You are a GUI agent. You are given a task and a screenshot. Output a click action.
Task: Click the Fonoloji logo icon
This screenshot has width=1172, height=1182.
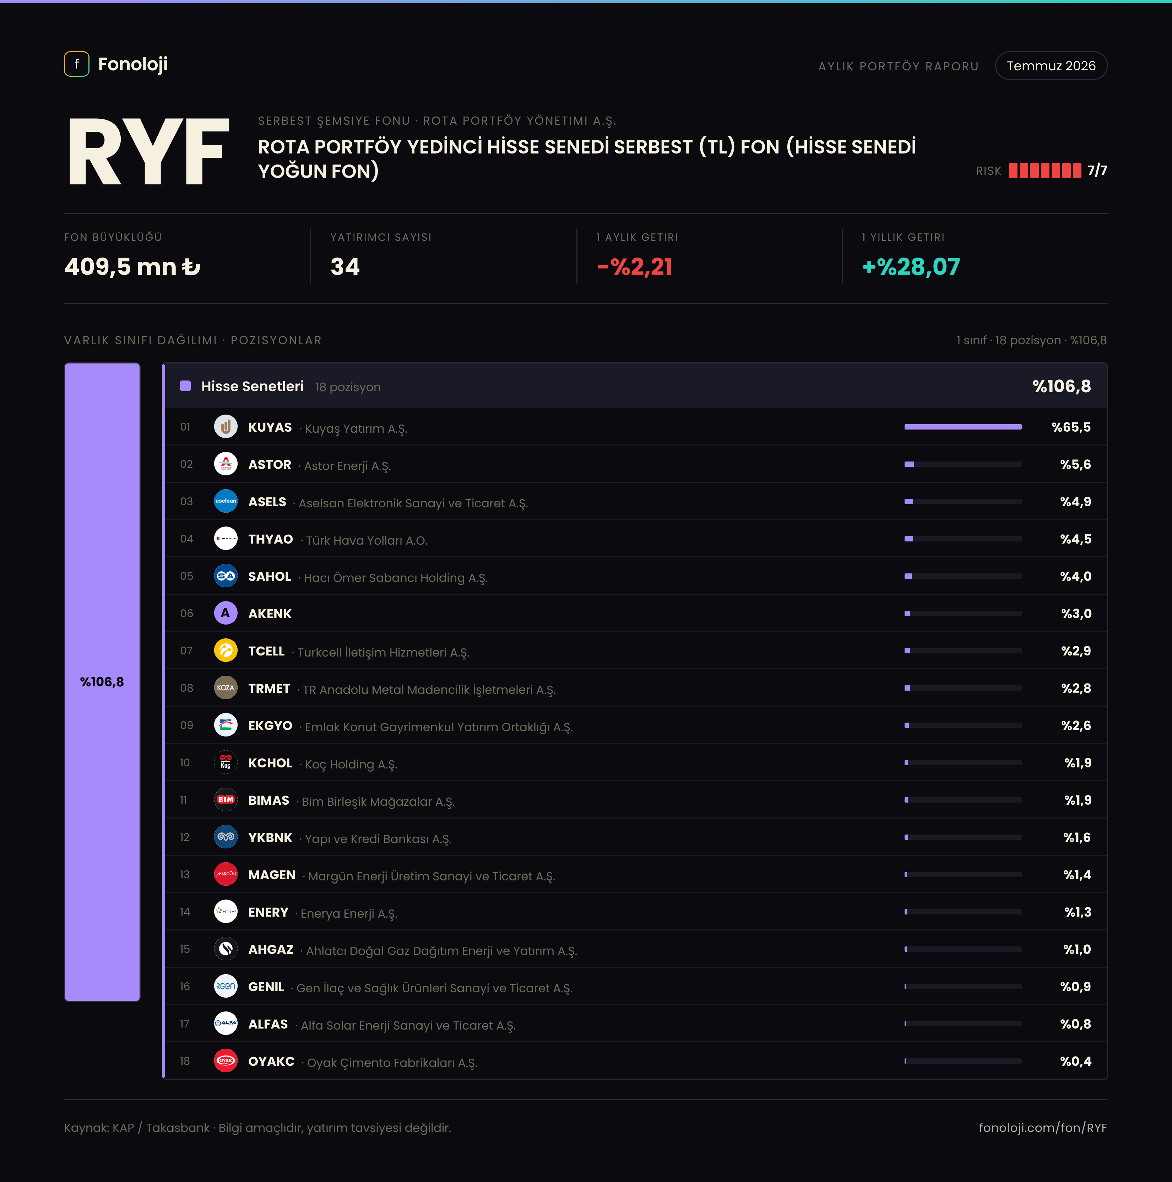(76, 64)
